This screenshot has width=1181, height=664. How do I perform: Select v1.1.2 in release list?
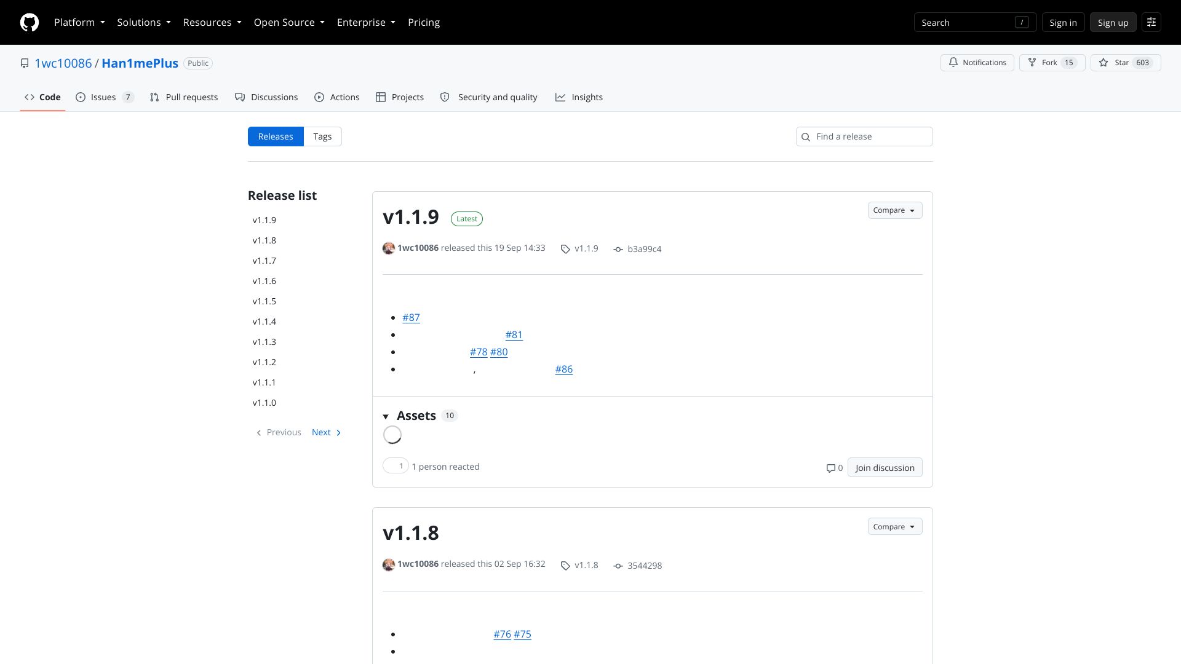[264, 362]
